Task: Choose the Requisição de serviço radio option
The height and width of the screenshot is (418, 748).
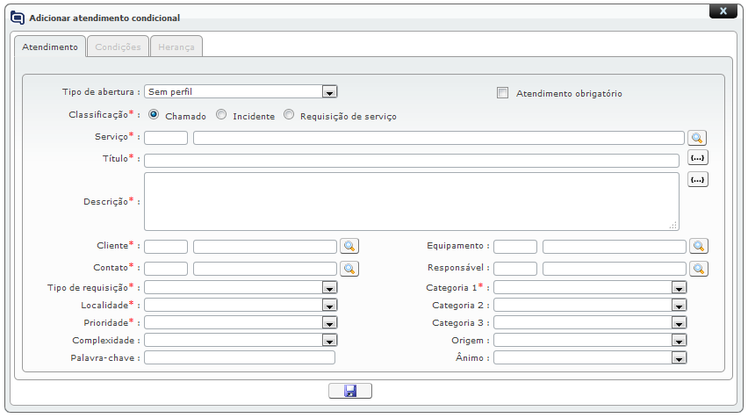Action: point(289,115)
